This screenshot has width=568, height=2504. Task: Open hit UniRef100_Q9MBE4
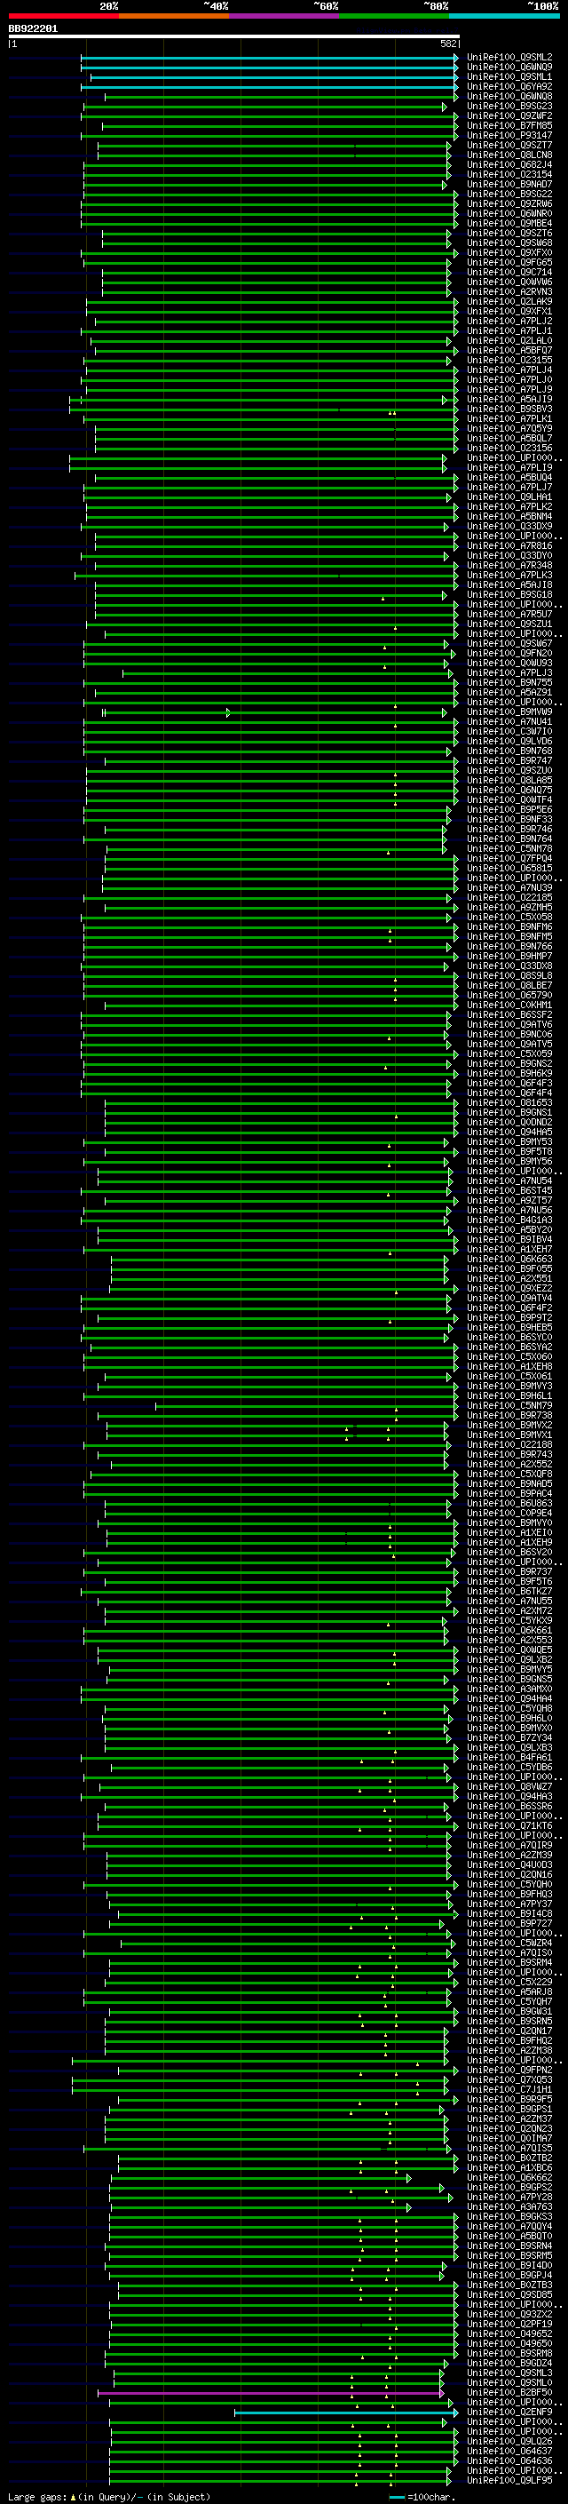point(509,224)
